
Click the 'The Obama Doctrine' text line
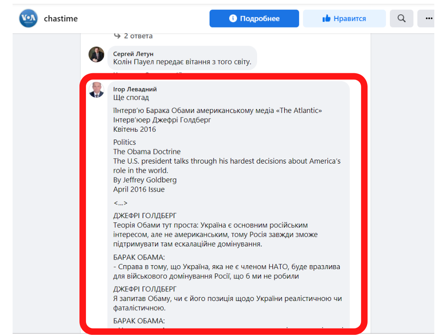click(x=147, y=151)
